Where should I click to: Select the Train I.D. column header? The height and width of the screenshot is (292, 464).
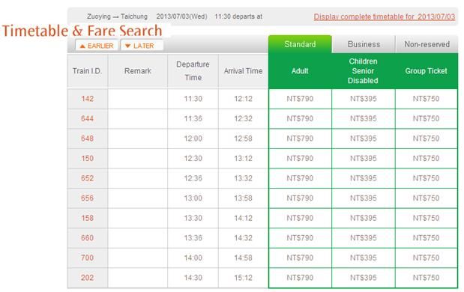[x=87, y=71]
